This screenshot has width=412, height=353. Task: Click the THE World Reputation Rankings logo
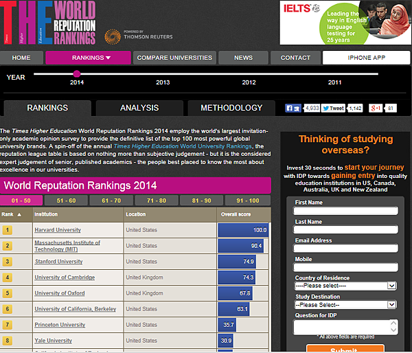coord(48,23)
